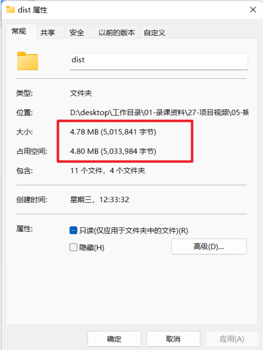
Task: Click the 11 个文件，4 个文件夹 text
Action: (x=108, y=171)
